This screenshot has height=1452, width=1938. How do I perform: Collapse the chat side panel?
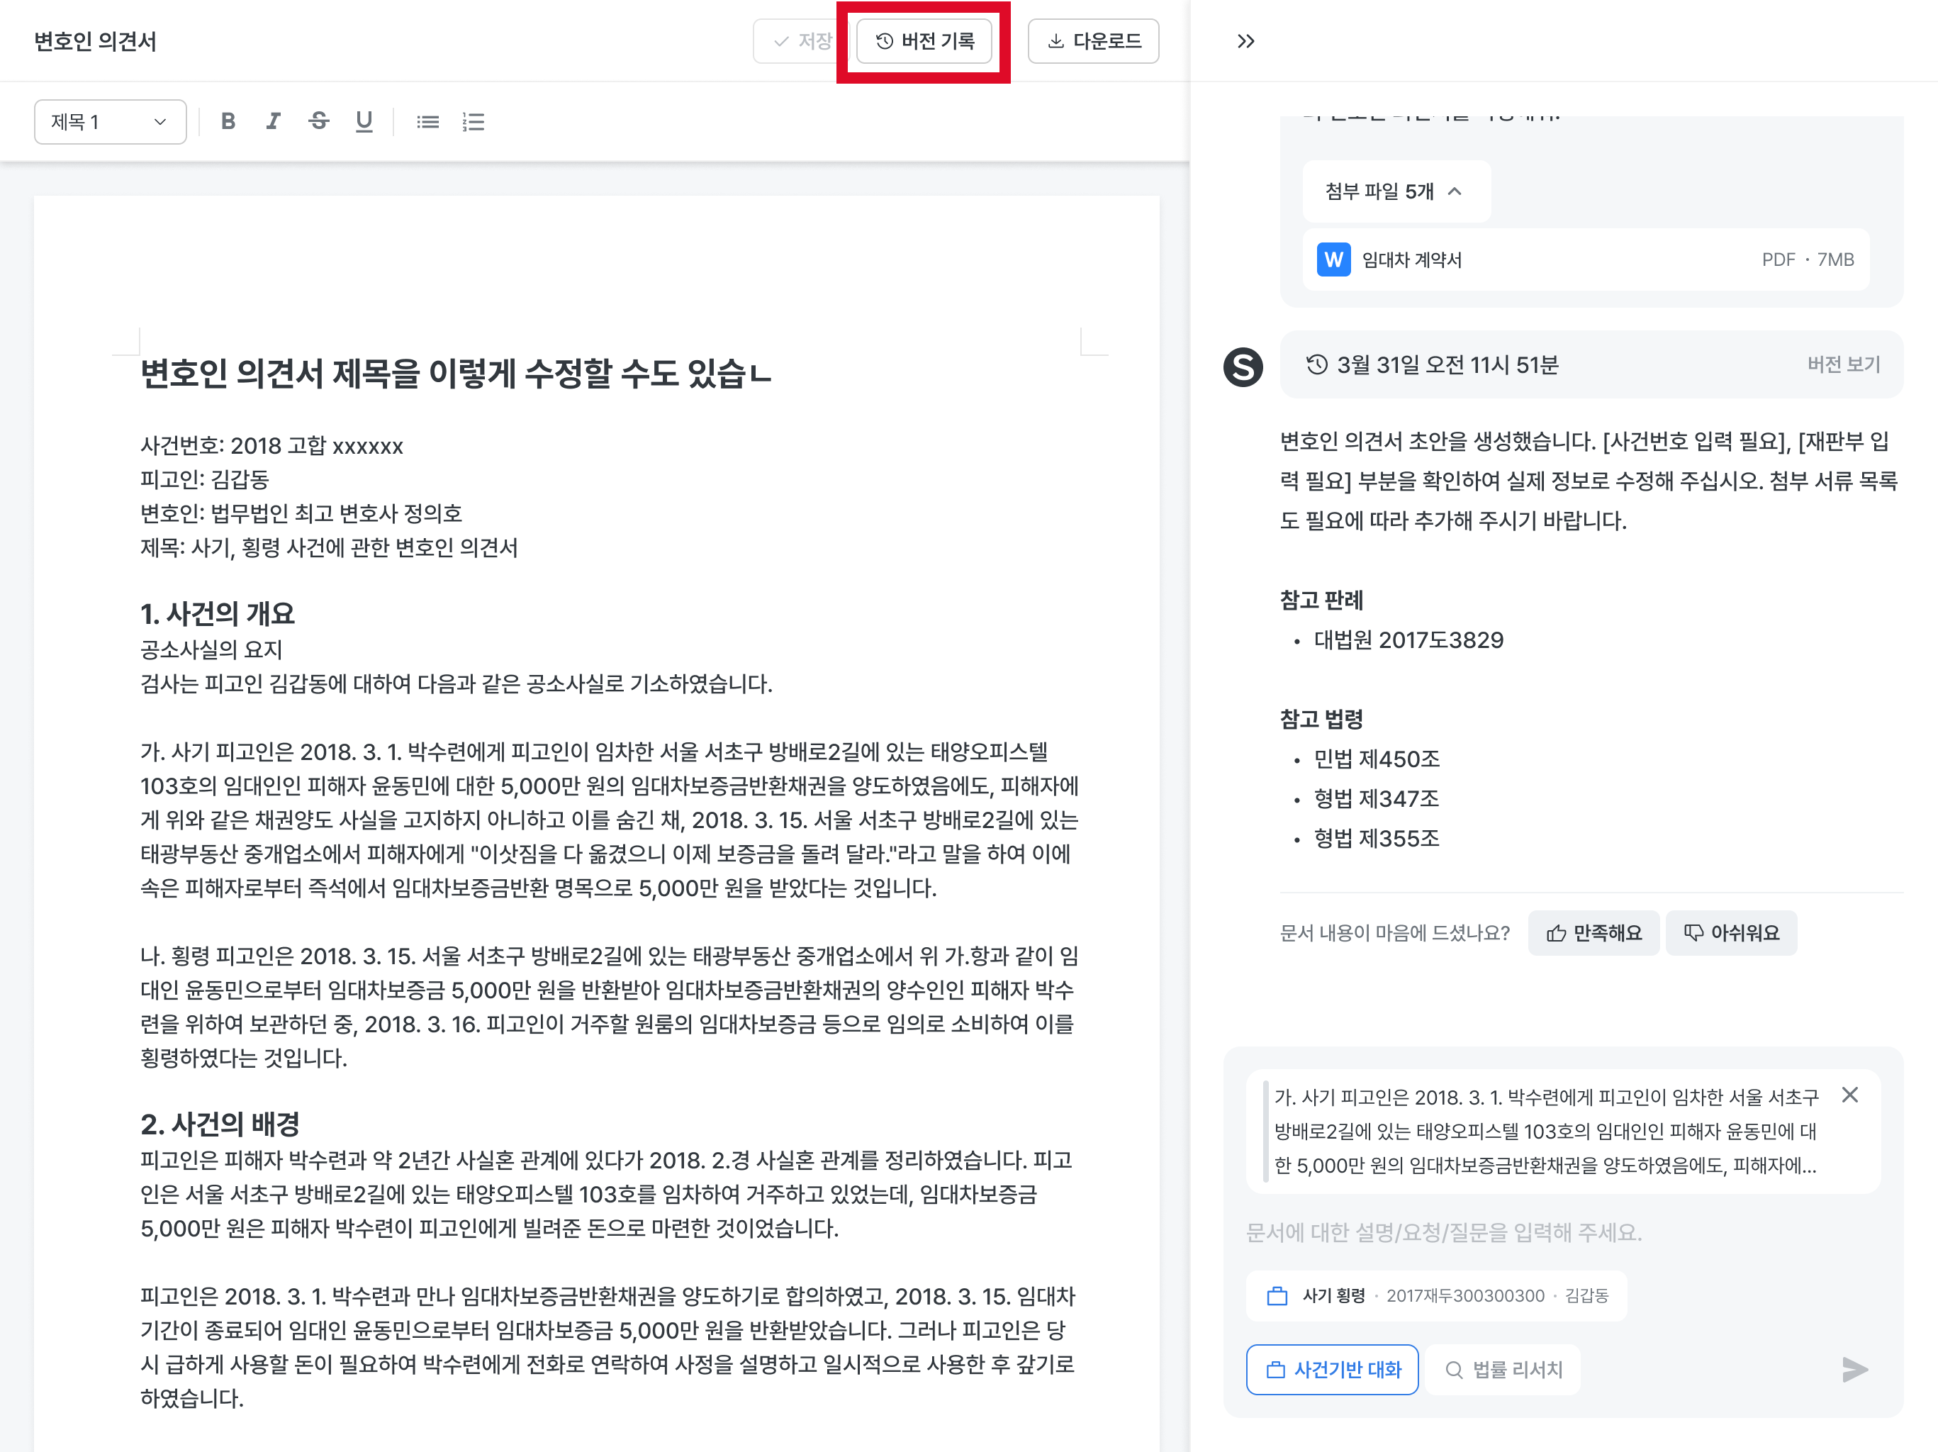click(x=1245, y=41)
